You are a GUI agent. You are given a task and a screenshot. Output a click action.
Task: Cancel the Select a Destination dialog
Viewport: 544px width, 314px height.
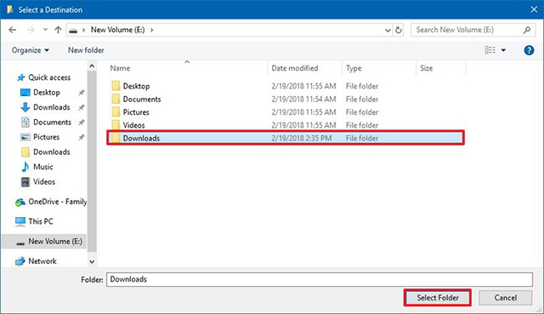[506, 298]
